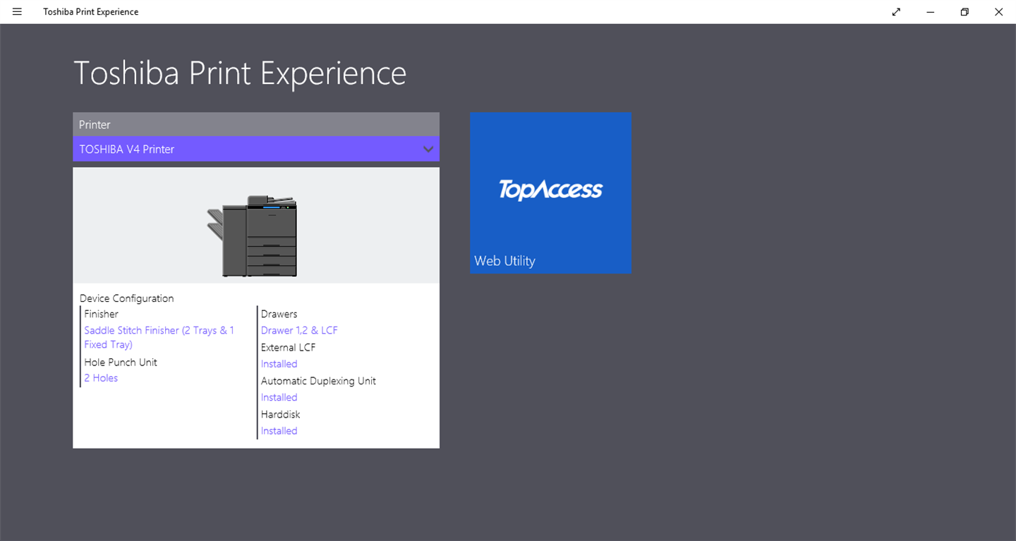The height and width of the screenshot is (541, 1016).
Task: Open the hamburger navigation menu
Action: click(17, 12)
